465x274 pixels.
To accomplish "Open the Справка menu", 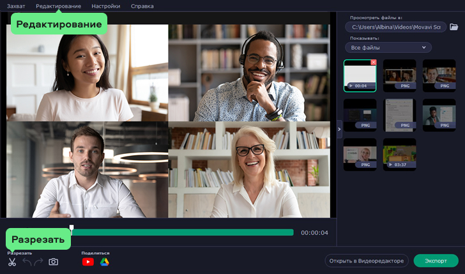I will [142, 6].
